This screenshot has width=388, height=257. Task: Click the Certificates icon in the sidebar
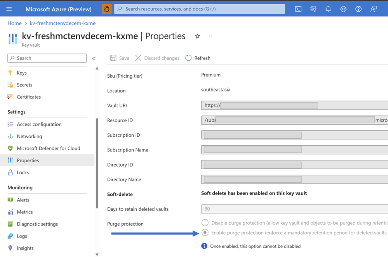(x=10, y=97)
